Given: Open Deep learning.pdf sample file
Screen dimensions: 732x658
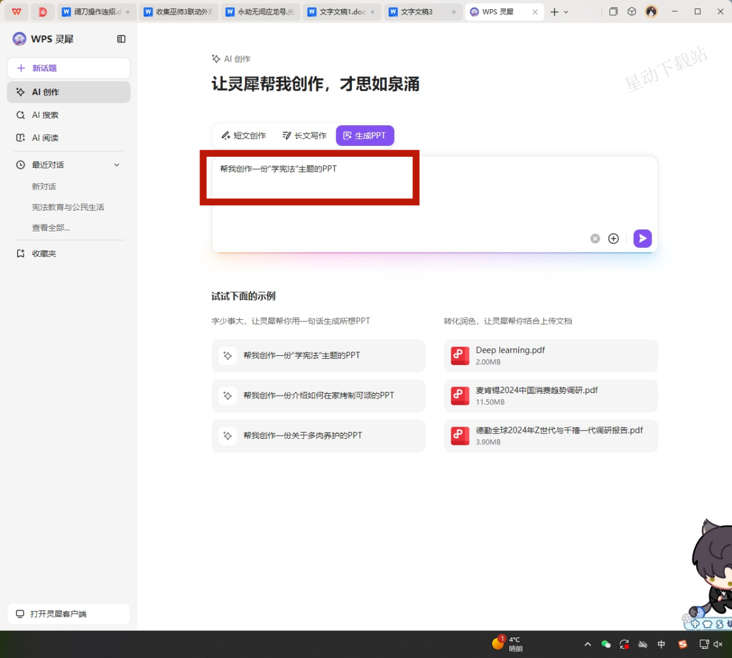Looking at the screenshot, I should coord(551,356).
